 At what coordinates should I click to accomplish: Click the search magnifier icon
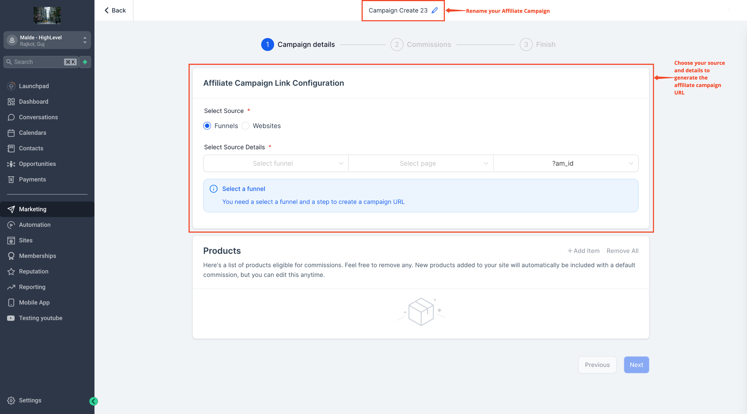pos(9,62)
